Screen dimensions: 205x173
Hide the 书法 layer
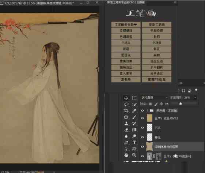coord(142,128)
